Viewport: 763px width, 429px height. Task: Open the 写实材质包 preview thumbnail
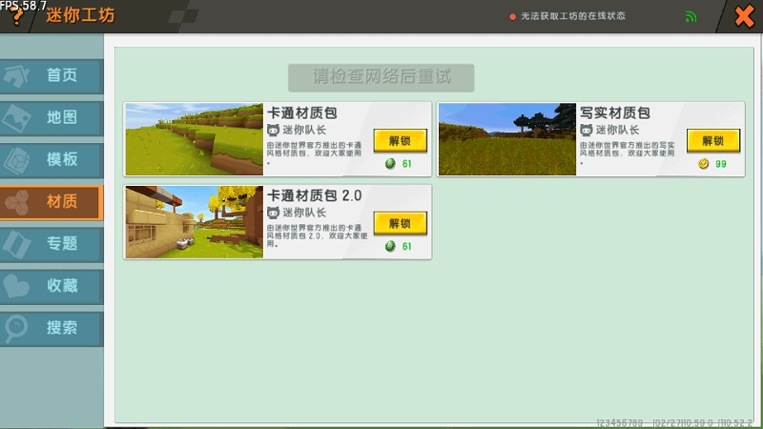click(507, 139)
